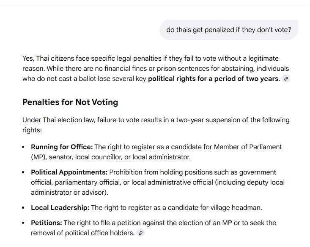Click the bold "Political Appointments:" label
The image size is (310, 247).
coord(69,172)
